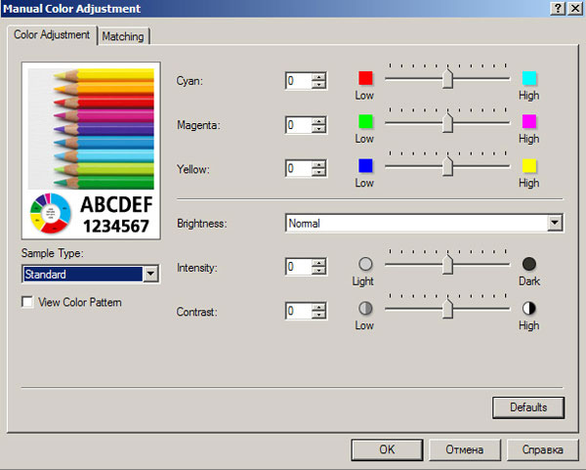Click the colored pencils sample preview
This screenshot has width=586, height=470.
point(91,129)
